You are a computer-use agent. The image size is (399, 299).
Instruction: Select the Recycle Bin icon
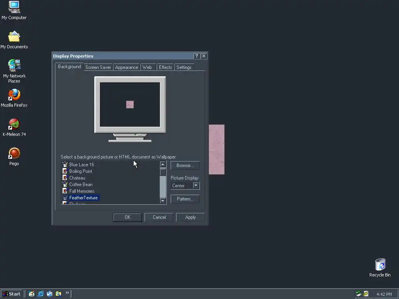(380, 267)
